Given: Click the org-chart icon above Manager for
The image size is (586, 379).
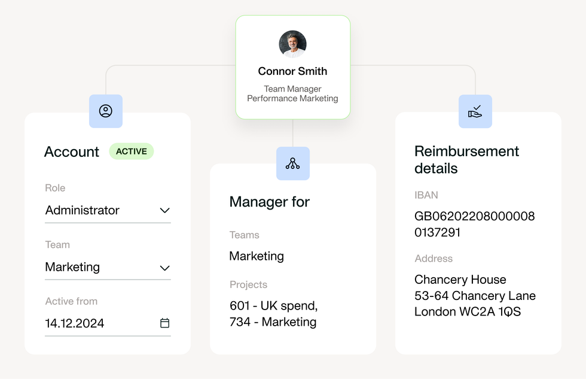Looking at the screenshot, I should pos(293,163).
